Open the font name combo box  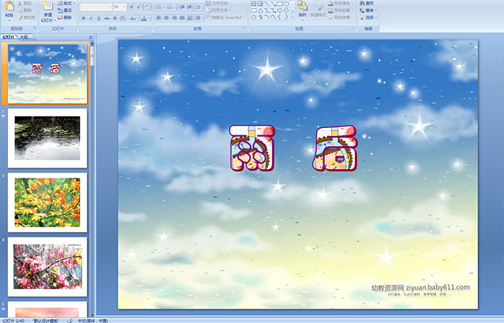coord(96,7)
